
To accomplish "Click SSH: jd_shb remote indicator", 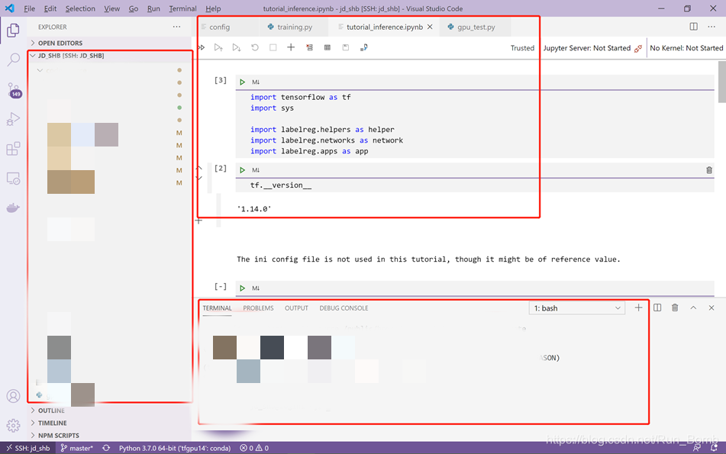I will tap(28, 448).
